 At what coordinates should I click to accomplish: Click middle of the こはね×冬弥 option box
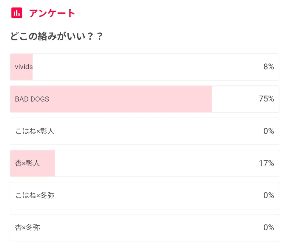[x=144, y=195]
